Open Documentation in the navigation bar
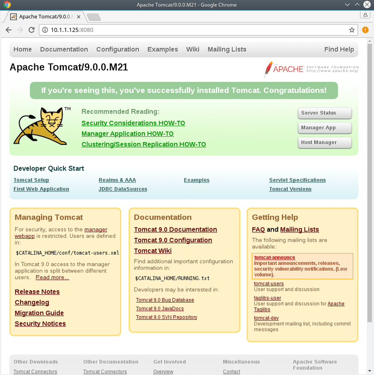 (x=64, y=49)
